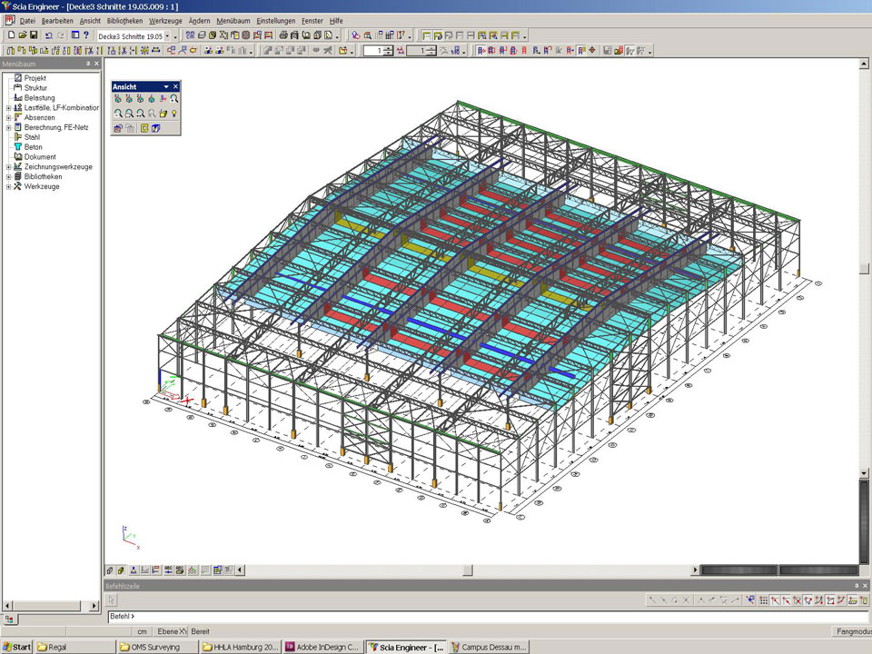Click the Help question mark icon
The height and width of the screenshot is (654, 872).
click(x=86, y=35)
